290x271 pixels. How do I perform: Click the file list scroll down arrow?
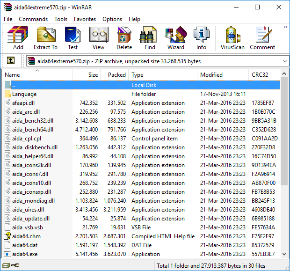coord(284,254)
